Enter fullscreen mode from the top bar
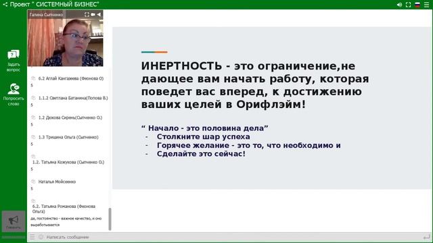The width and height of the screenshot is (433, 243). (x=409, y=5)
